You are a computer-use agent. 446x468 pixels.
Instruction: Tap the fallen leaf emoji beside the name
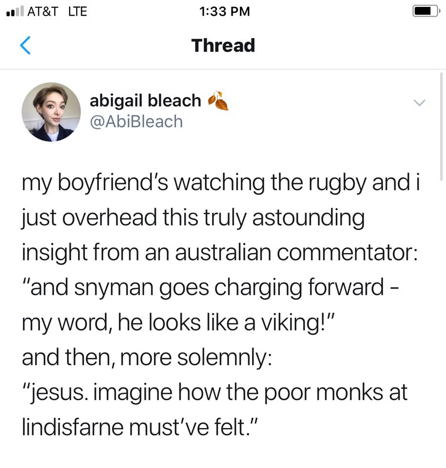218,100
